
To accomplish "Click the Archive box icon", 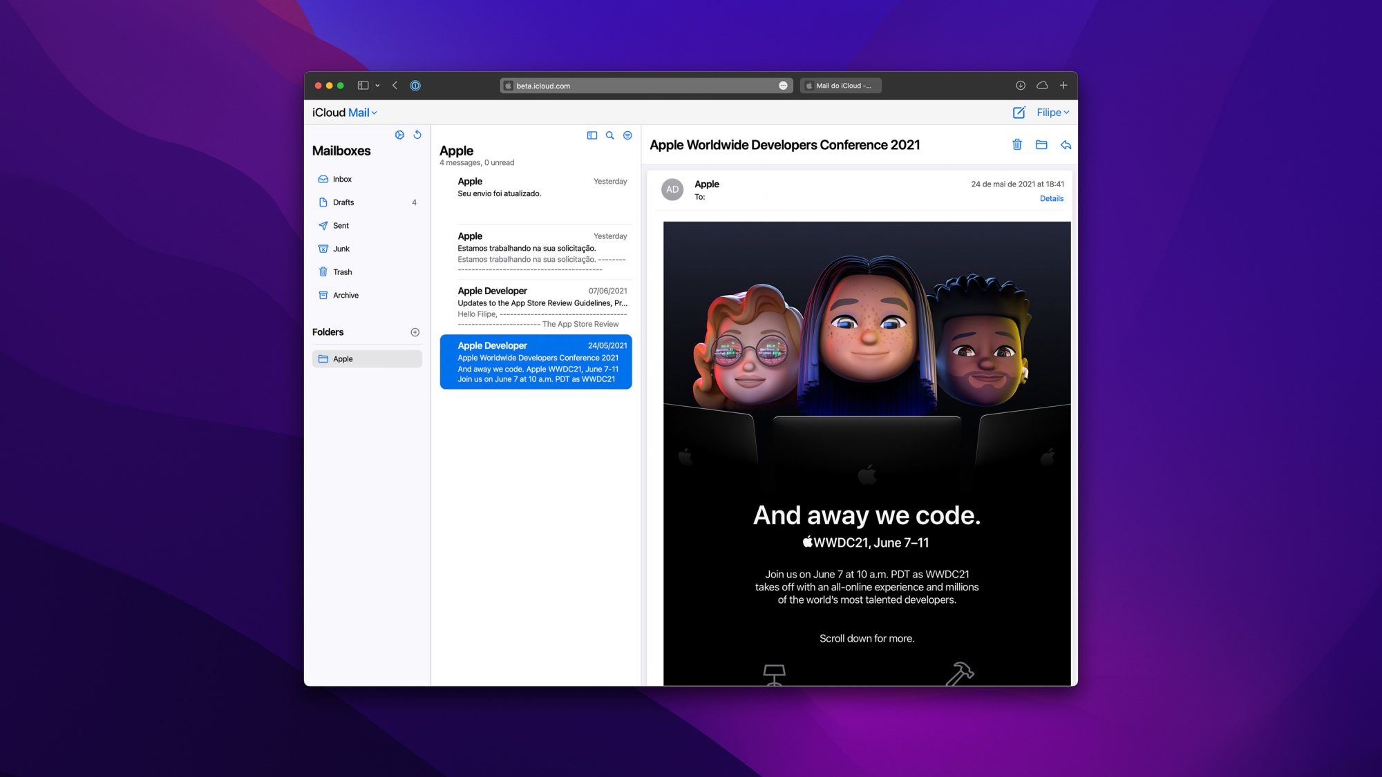I will tap(323, 295).
